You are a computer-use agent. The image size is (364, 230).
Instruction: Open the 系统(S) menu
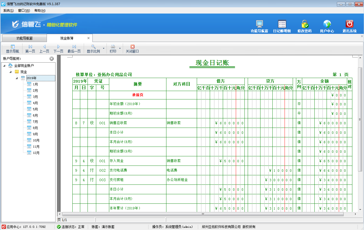click(8, 10)
